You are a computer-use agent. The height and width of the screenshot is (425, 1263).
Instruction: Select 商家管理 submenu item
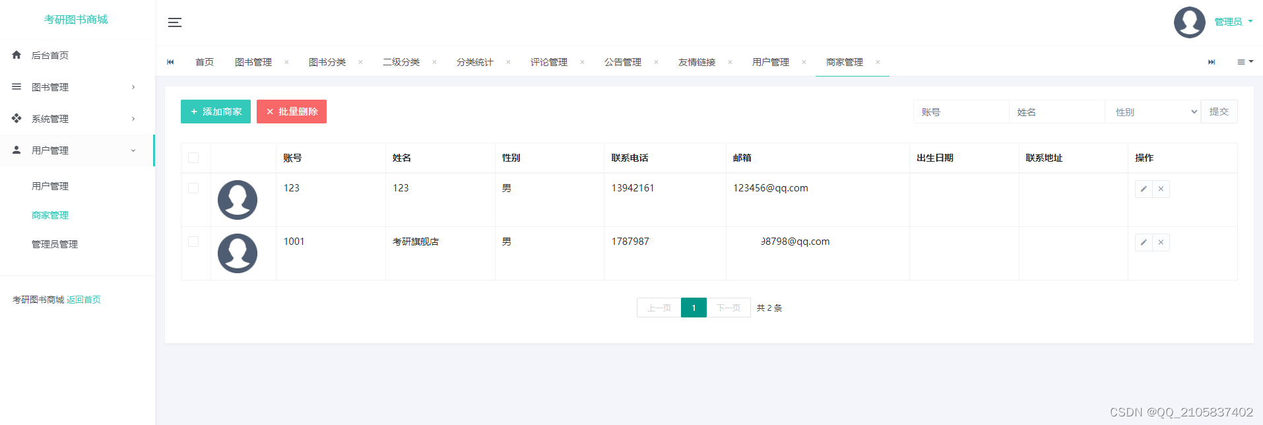pyautogui.click(x=50, y=215)
